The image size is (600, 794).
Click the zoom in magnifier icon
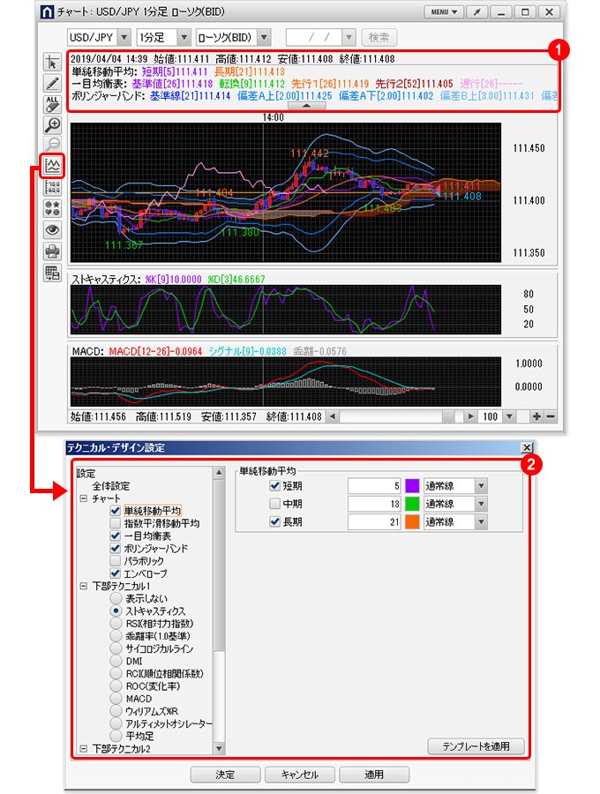52,124
